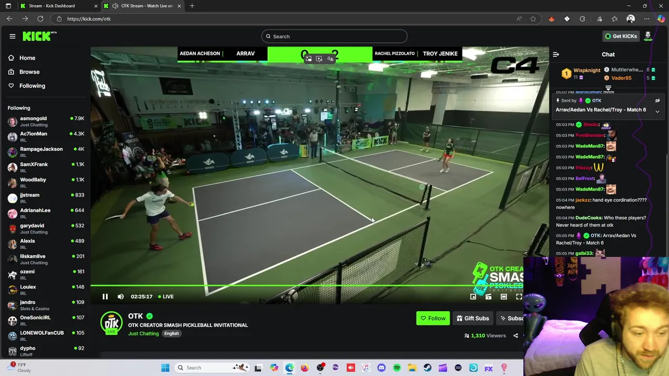
Task: Open the Just Chatting category link
Action: click(143, 334)
